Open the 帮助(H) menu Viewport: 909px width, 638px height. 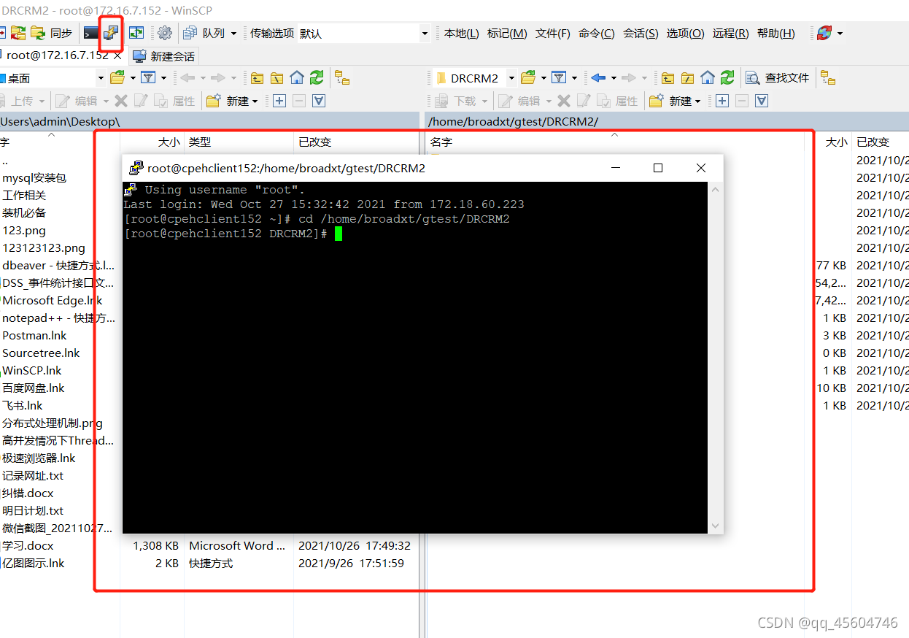(775, 33)
